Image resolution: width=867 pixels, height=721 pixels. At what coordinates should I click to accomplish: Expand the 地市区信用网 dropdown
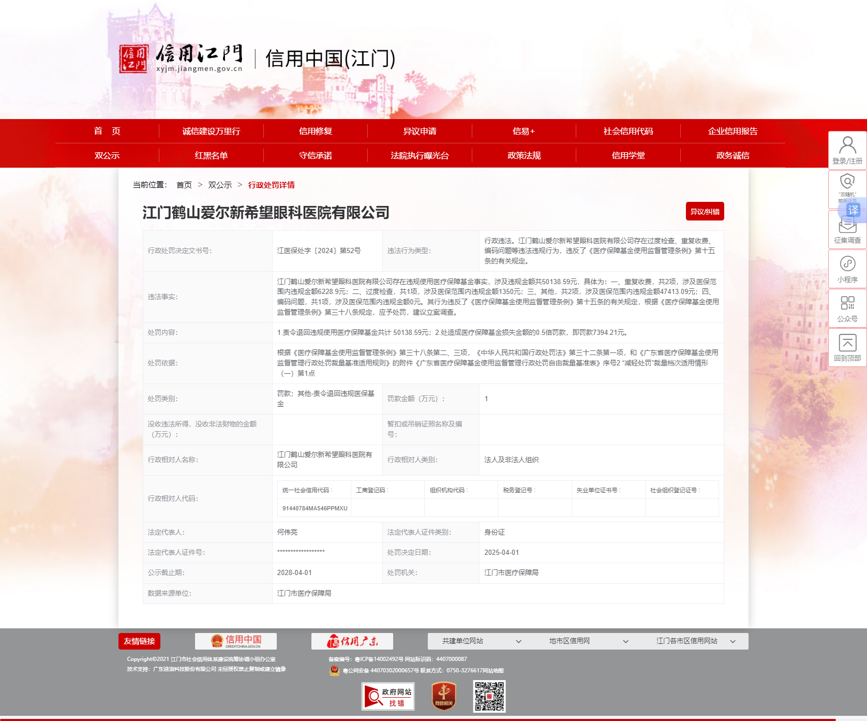point(588,641)
